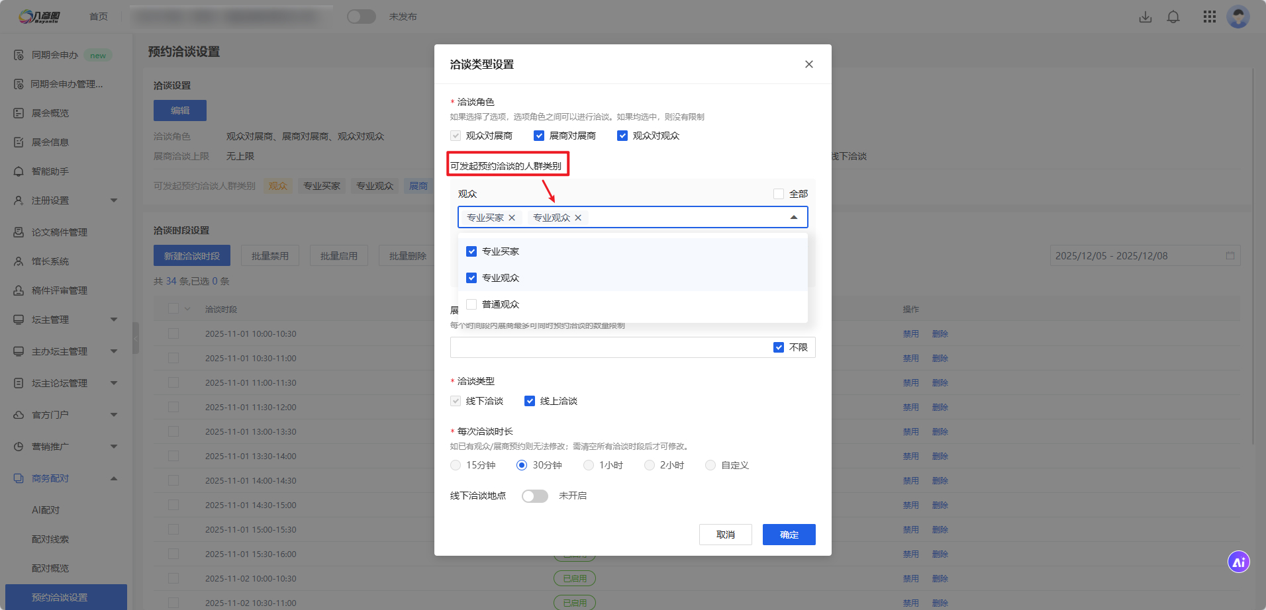Remove the 专业观众 tag from selection
This screenshot has width=1266, height=610.
578,218
